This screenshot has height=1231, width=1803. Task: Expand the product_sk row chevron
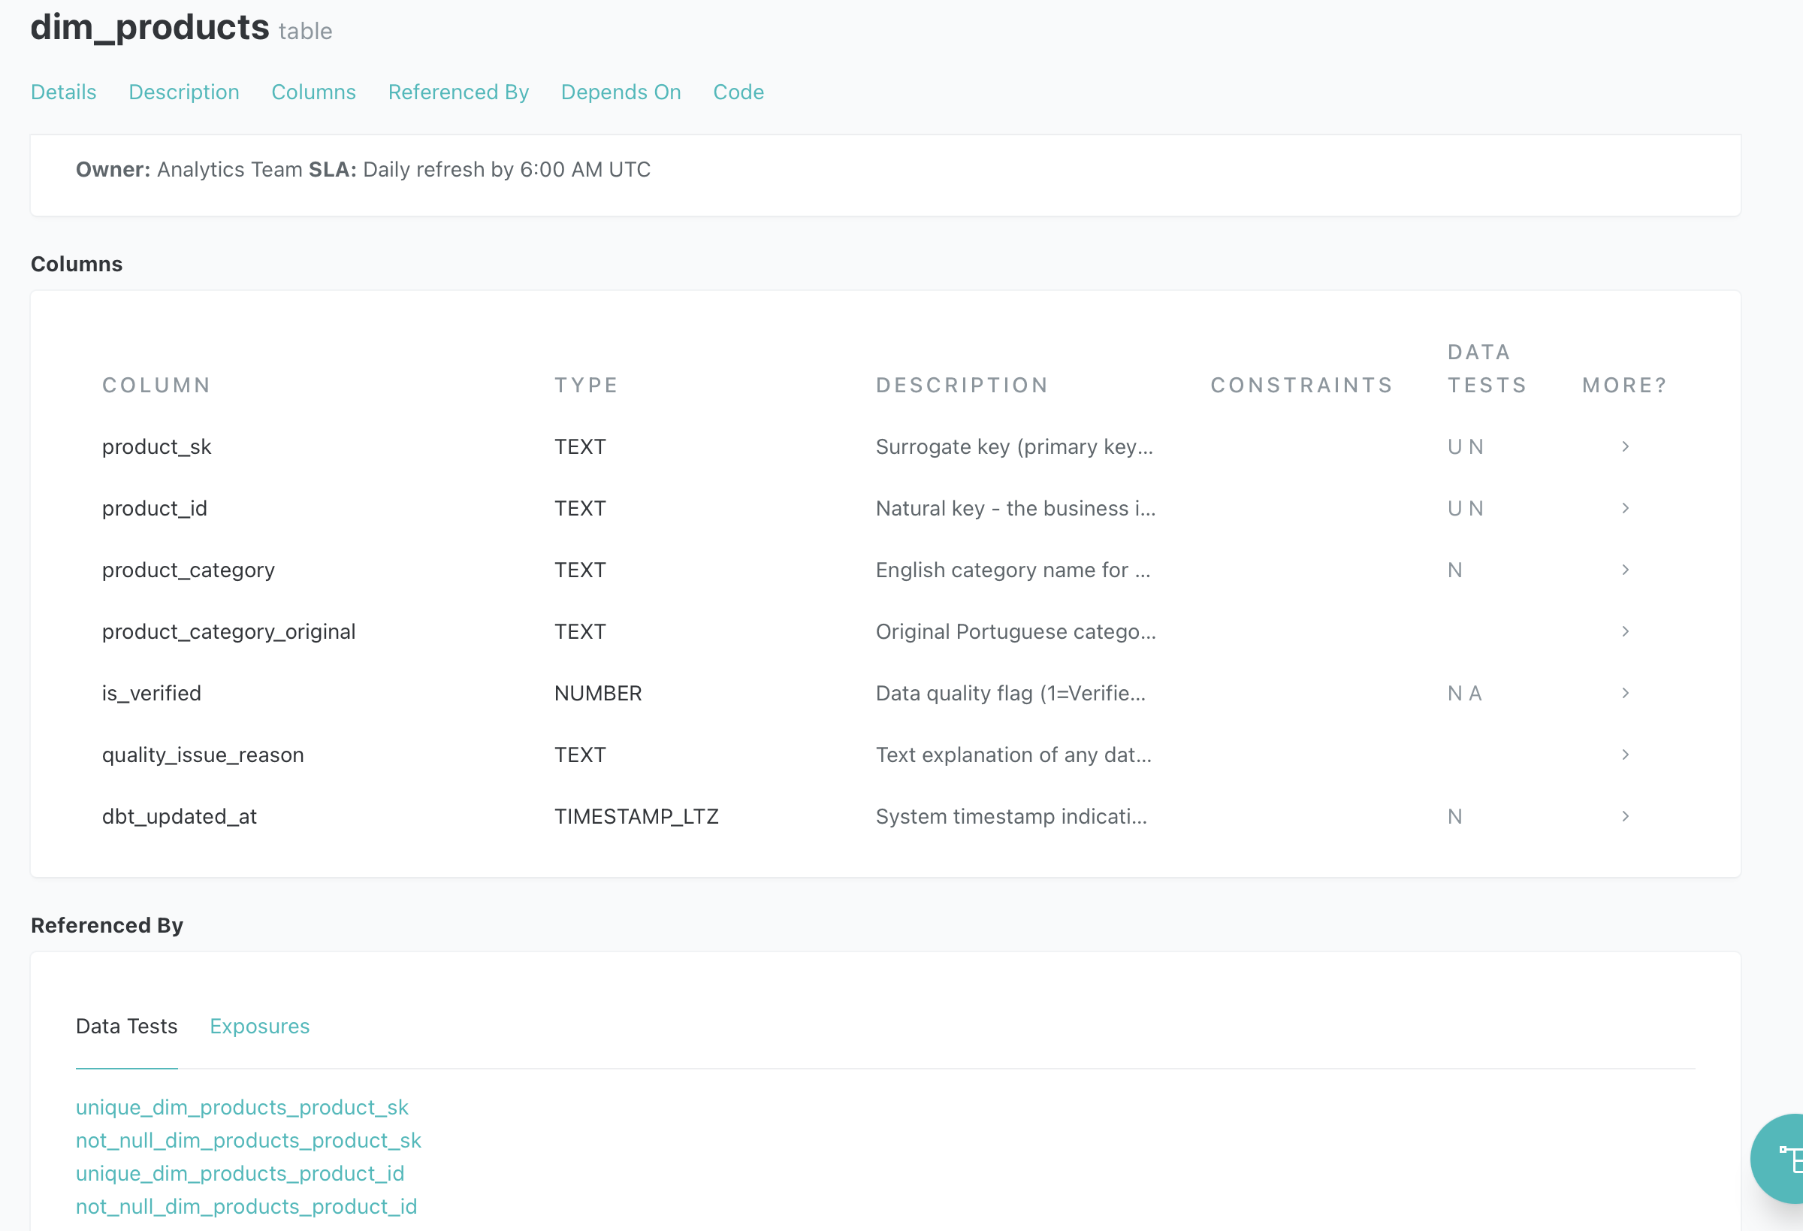[x=1624, y=446]
